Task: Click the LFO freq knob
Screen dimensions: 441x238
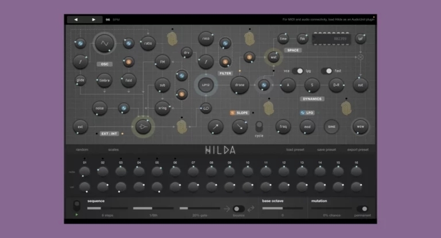Action: coord(283,127)
